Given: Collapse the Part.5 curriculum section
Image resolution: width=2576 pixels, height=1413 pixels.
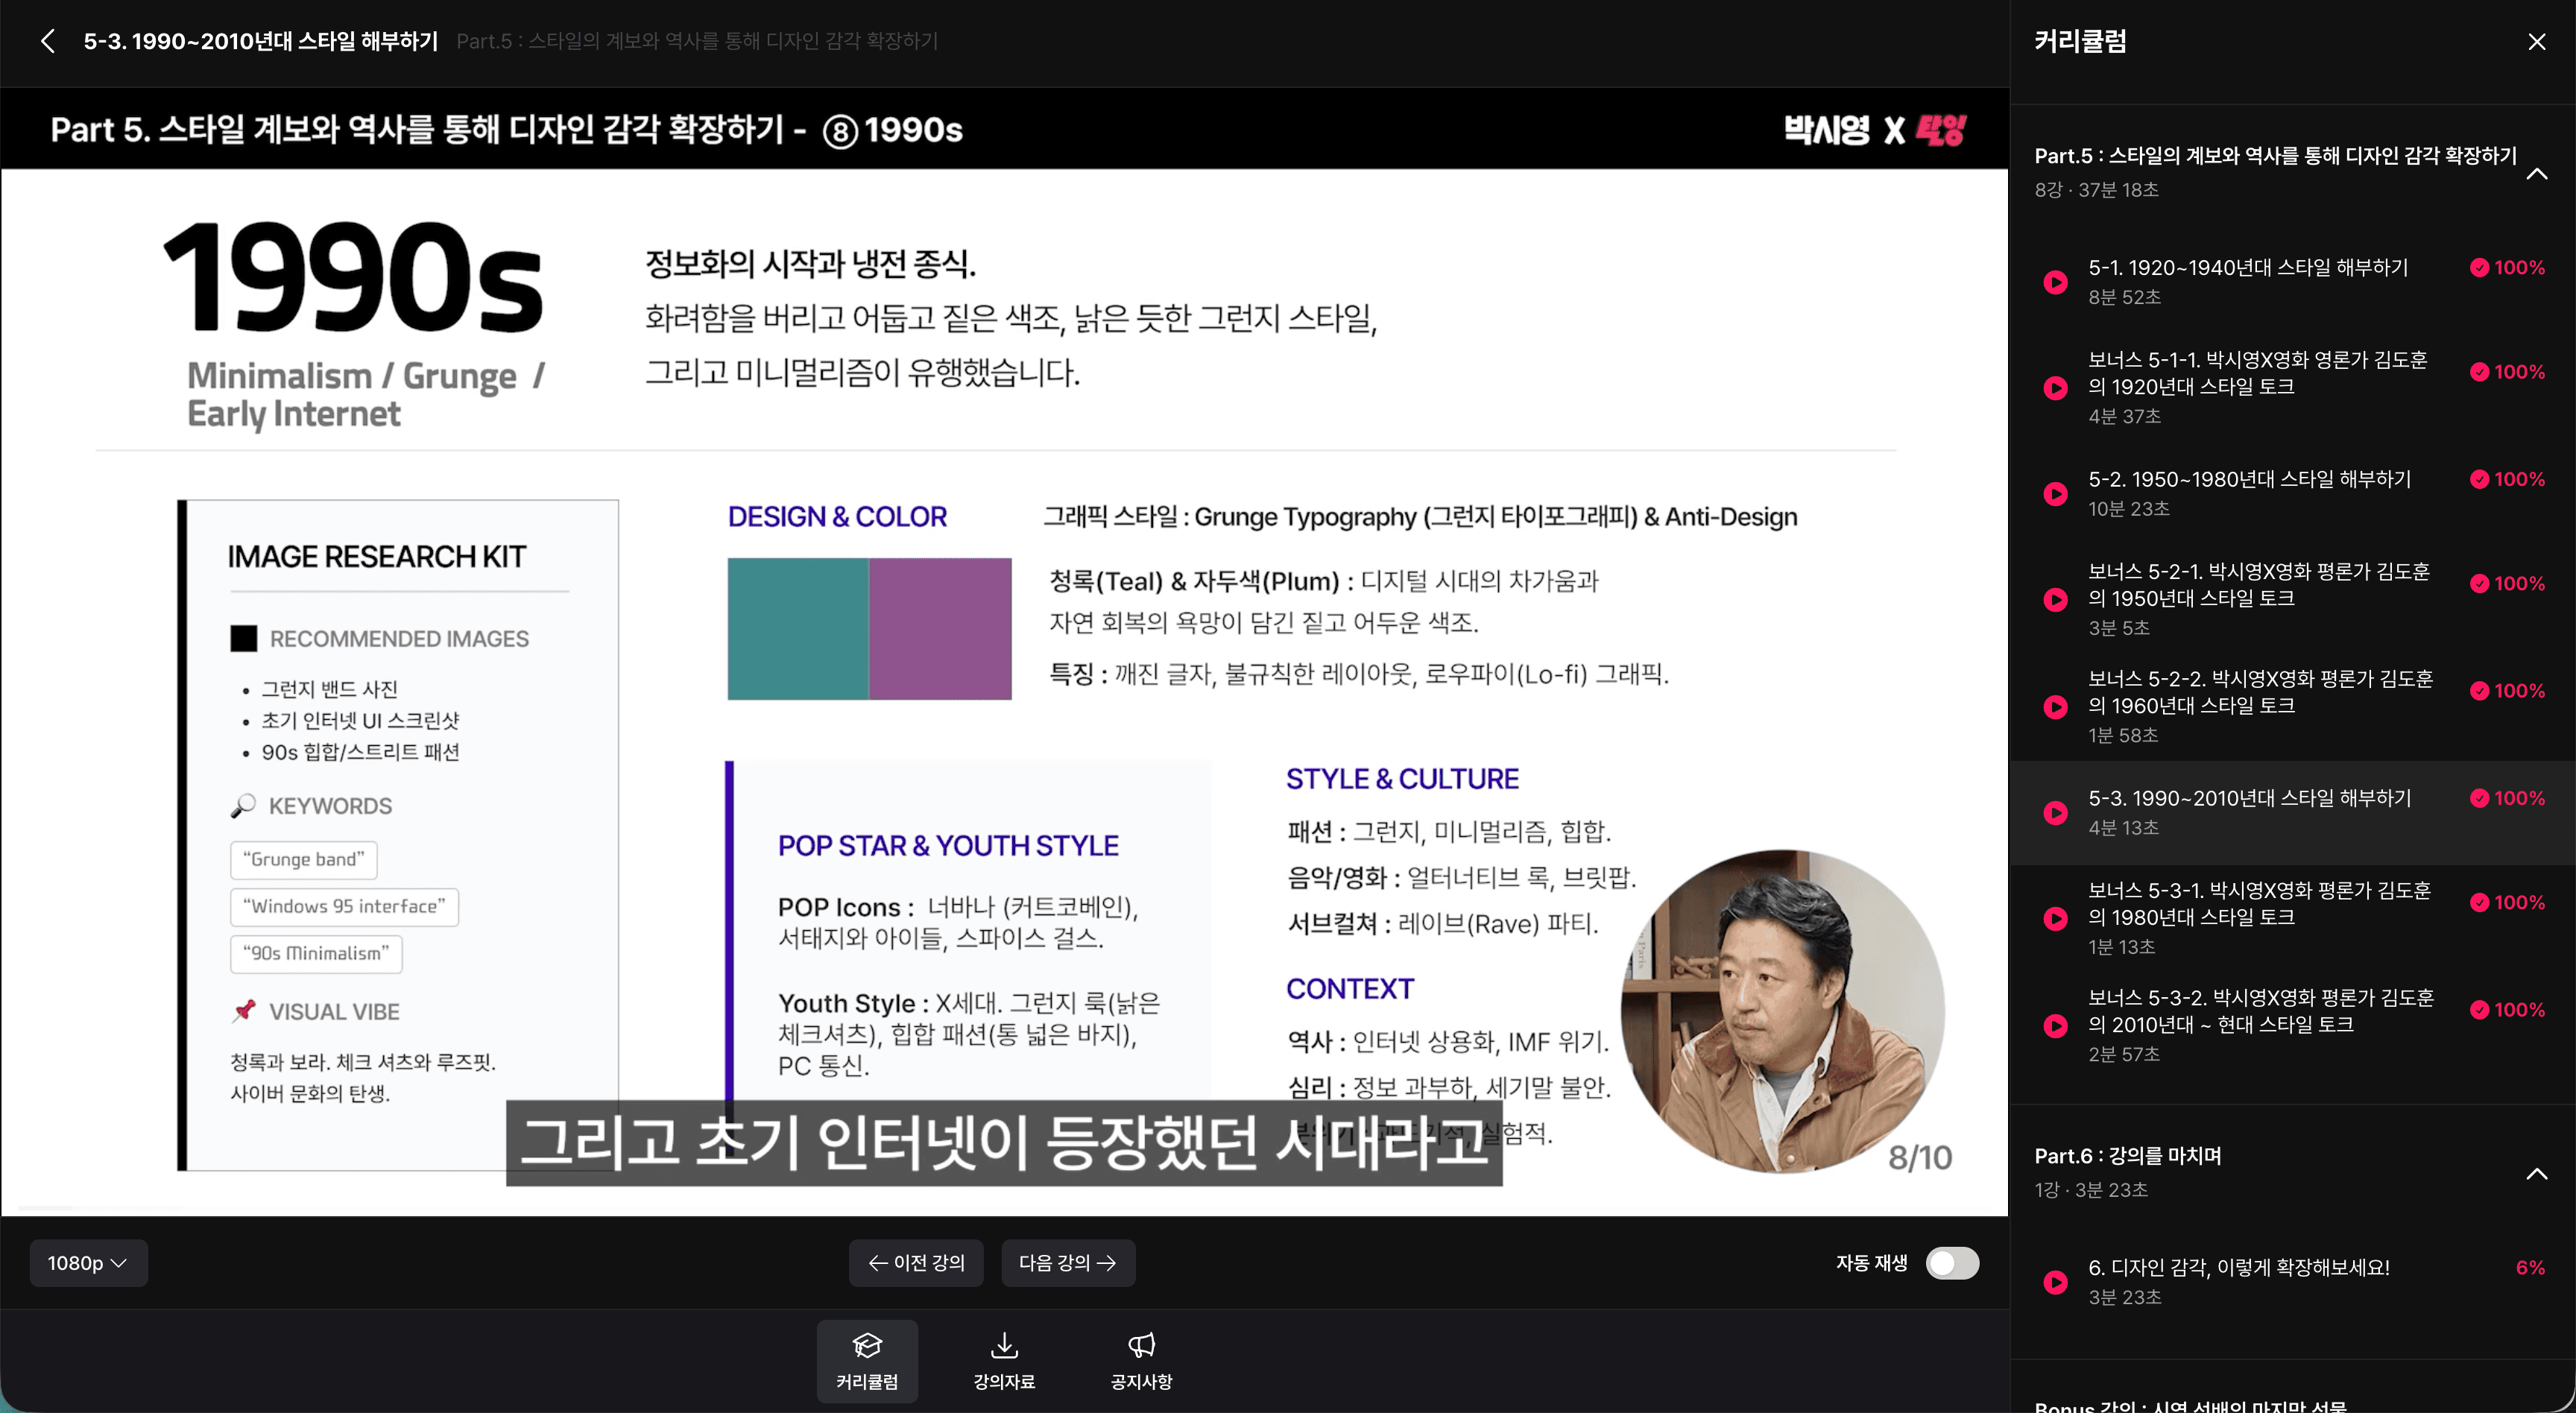Looking at the screenshot, I should [2536, 173].
